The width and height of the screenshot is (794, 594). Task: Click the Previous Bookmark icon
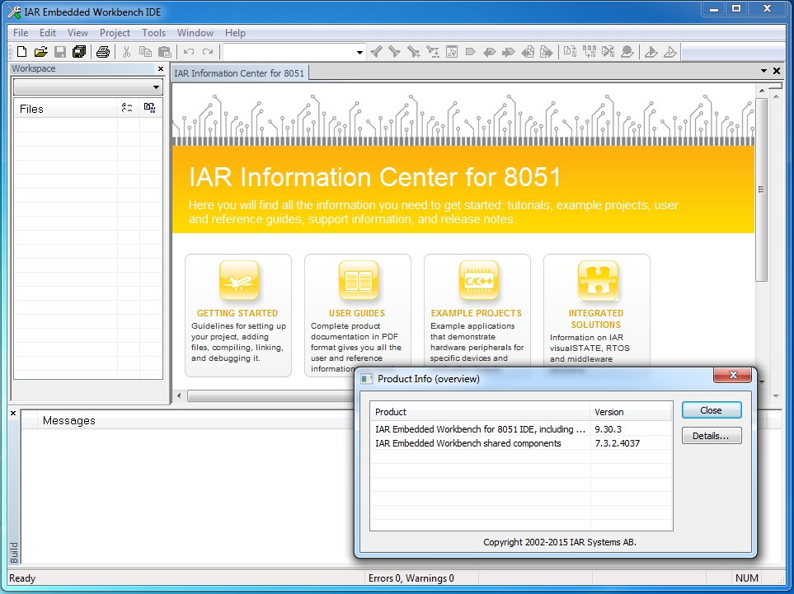pyautogui.click(x=490, y=52)
